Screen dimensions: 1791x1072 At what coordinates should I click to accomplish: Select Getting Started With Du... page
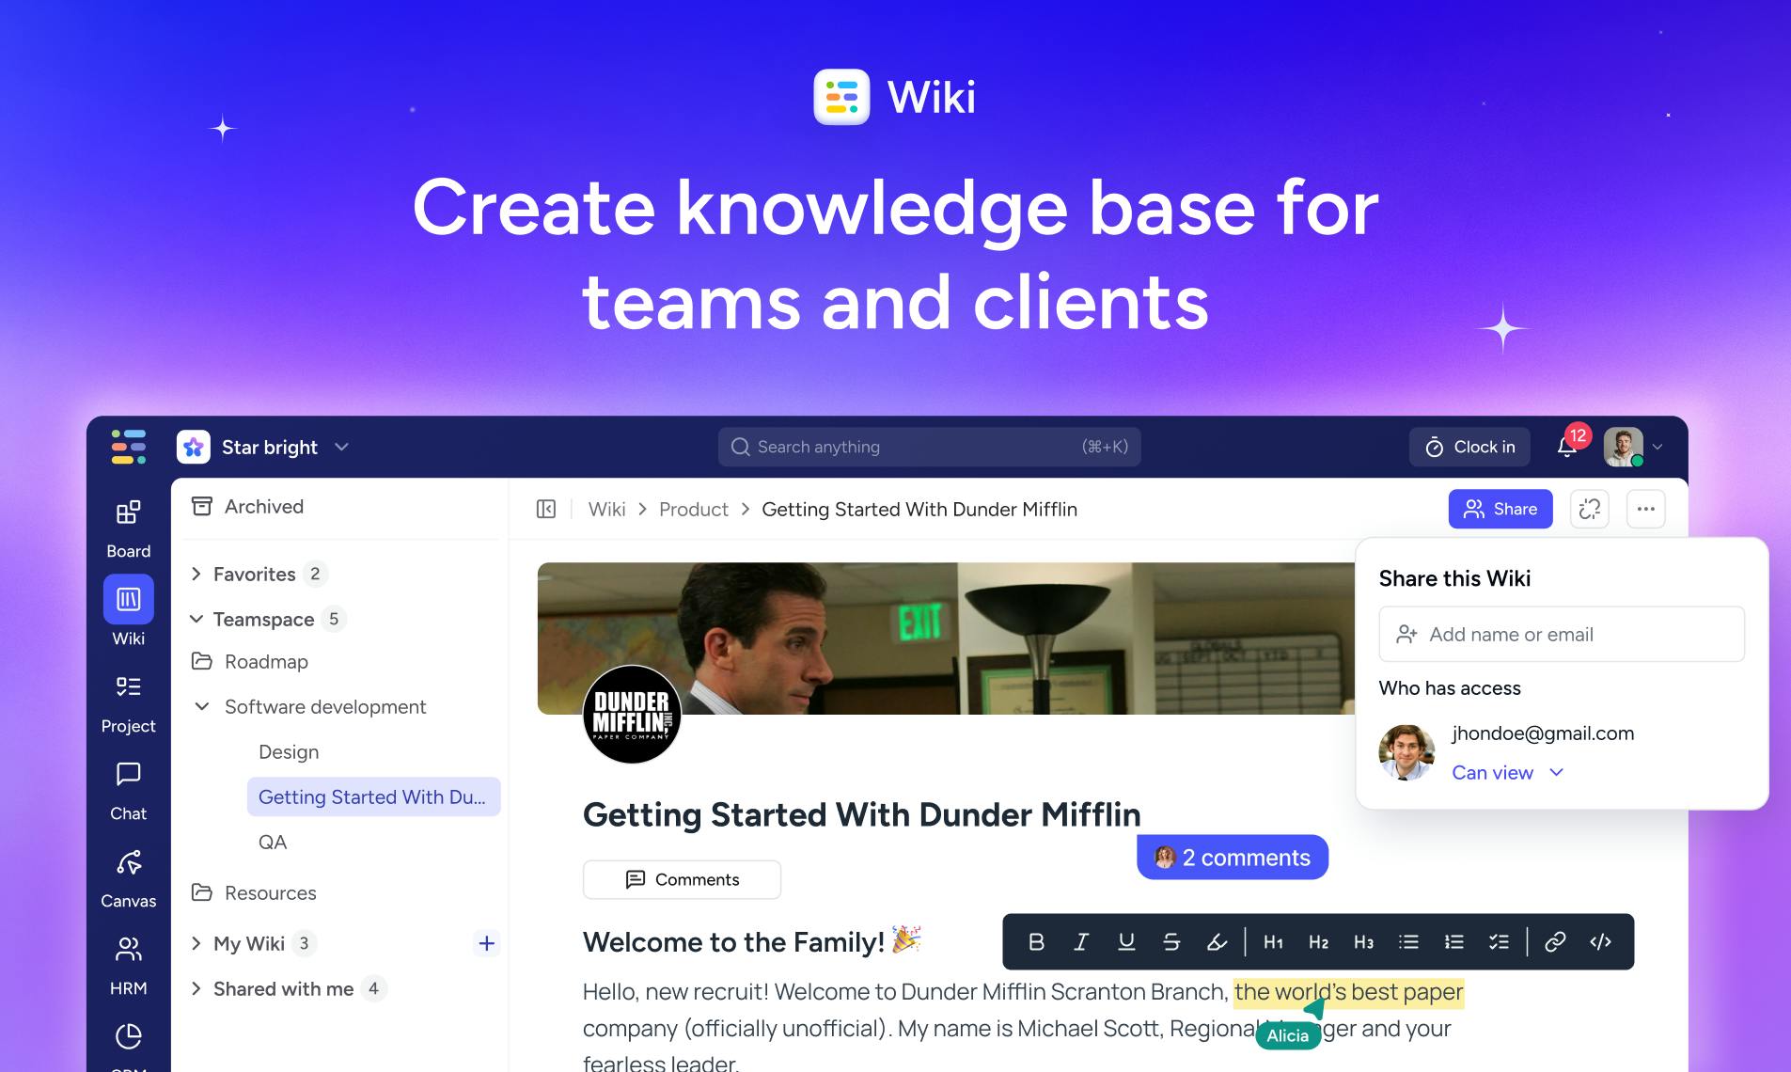click(373, 796)
